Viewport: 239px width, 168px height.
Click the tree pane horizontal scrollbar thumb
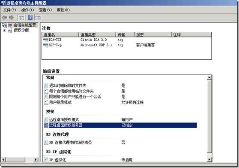(x=15, y=160)
